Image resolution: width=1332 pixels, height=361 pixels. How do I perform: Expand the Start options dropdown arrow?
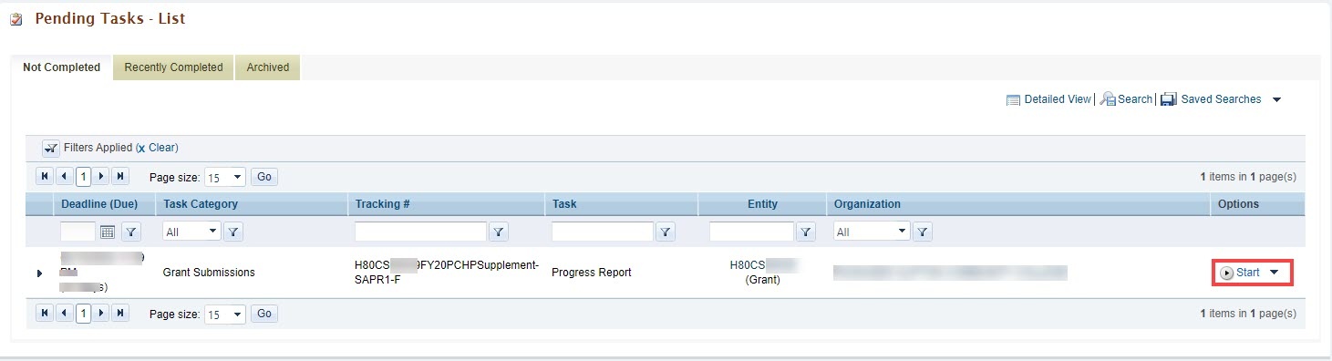tap(1274, 273)
